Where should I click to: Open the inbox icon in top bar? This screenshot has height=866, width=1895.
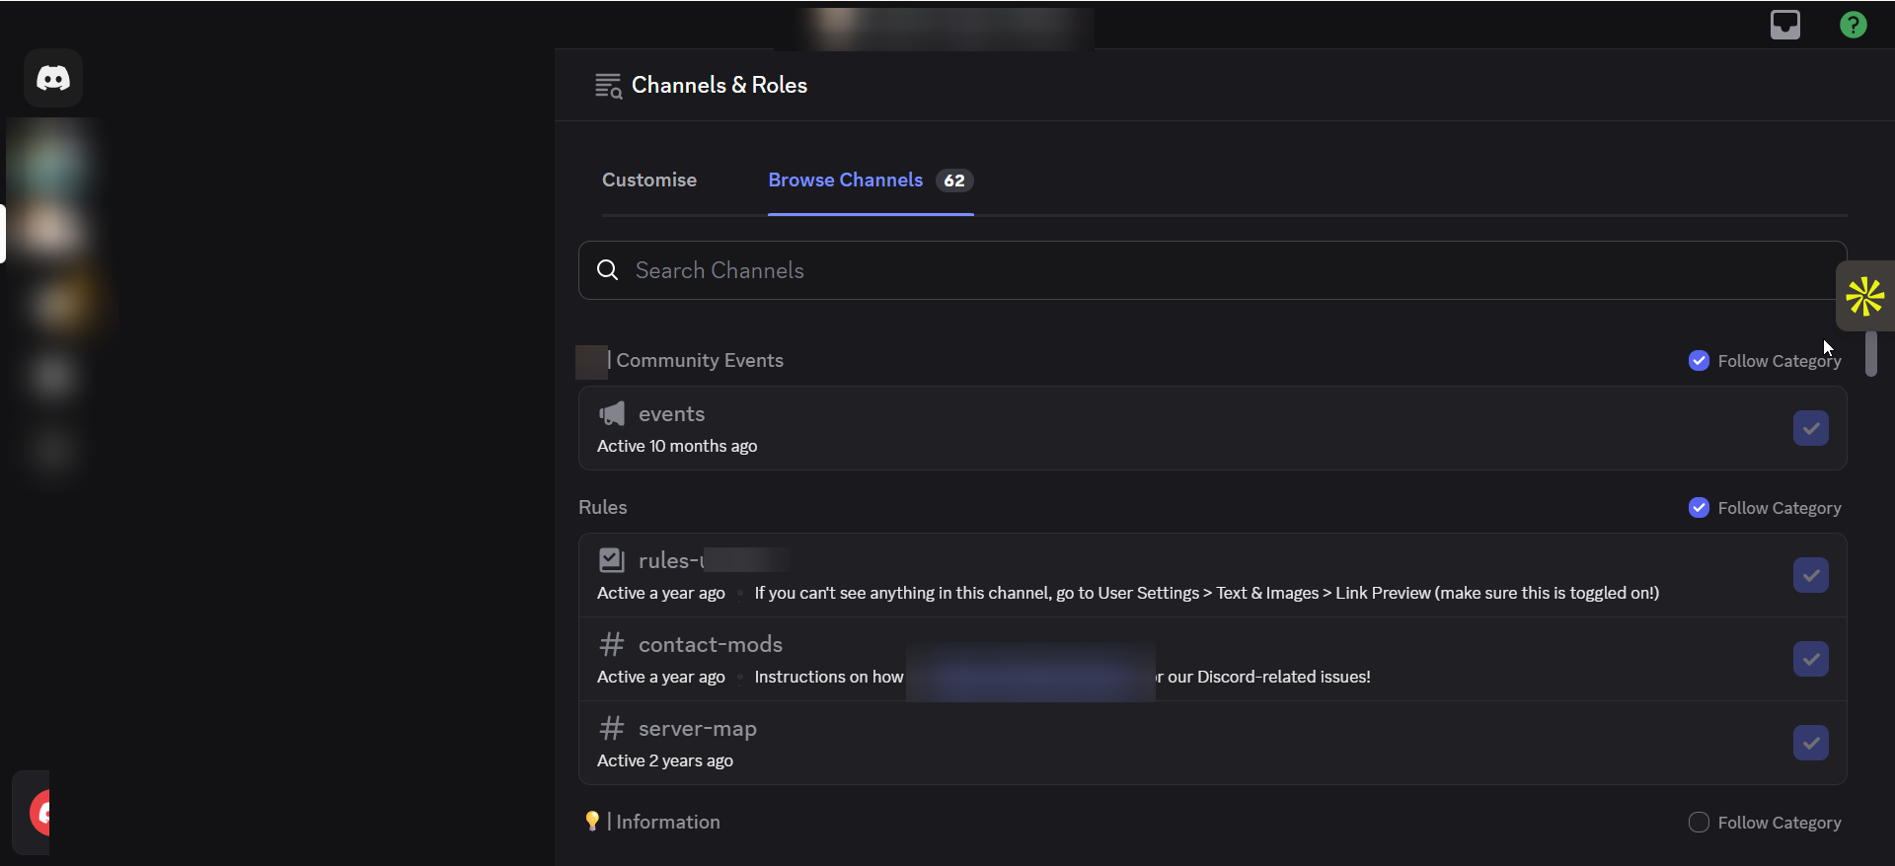coord(1784,25)
